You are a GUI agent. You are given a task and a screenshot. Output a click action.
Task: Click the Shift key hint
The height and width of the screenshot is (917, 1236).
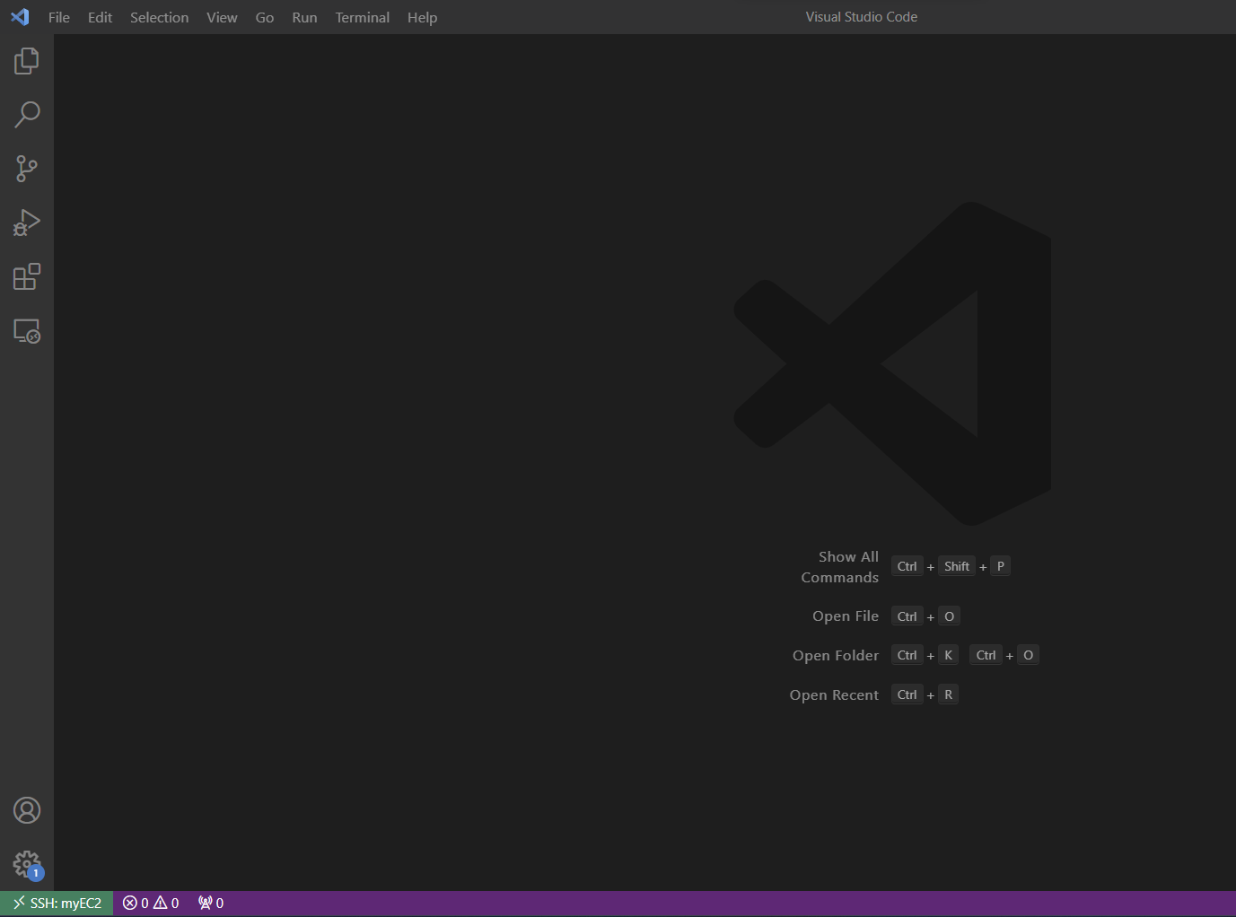point(957,566)
